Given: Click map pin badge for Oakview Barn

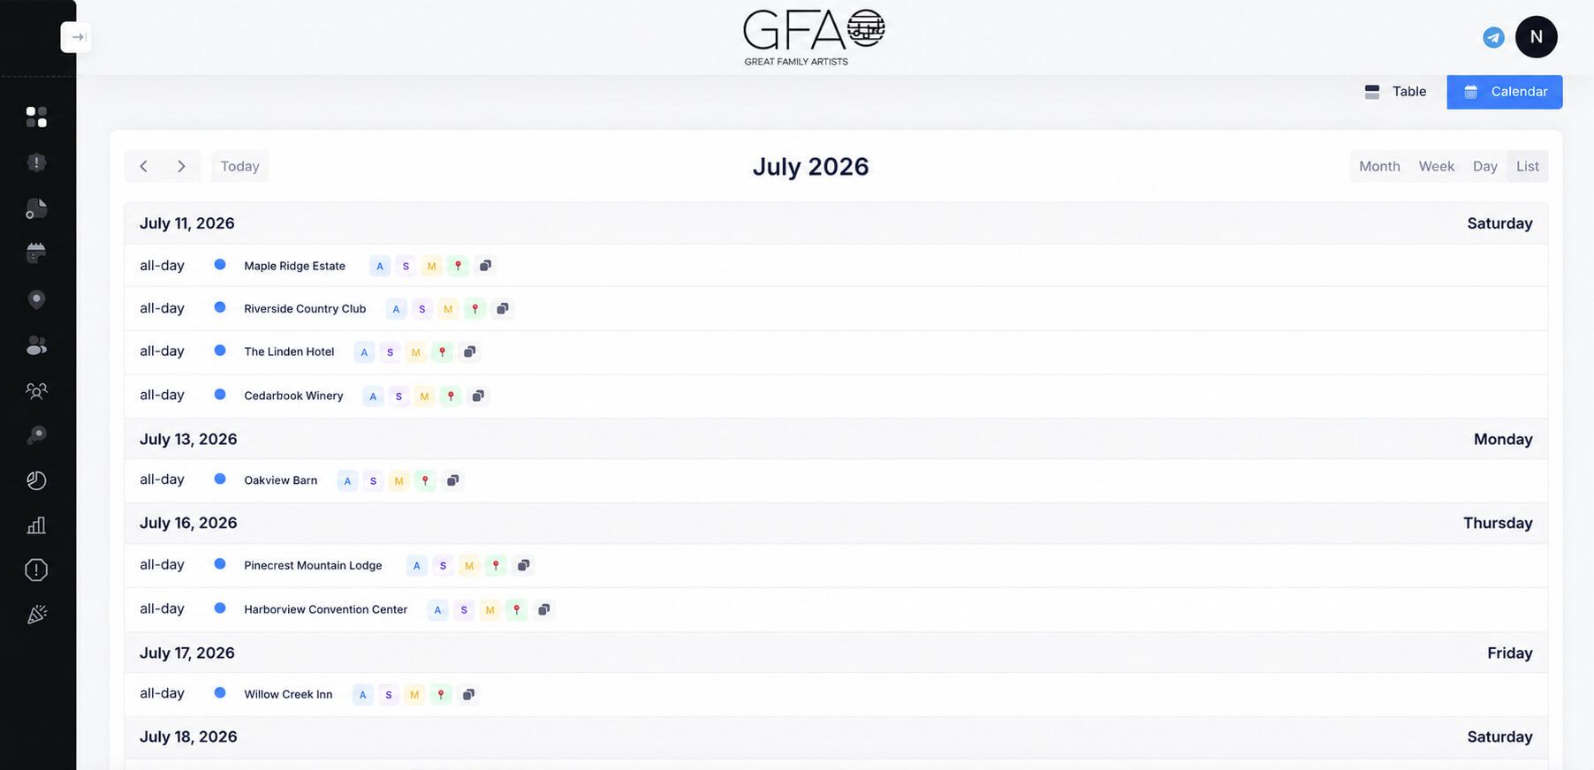Looking at the screenshot, I should (425, 480).
